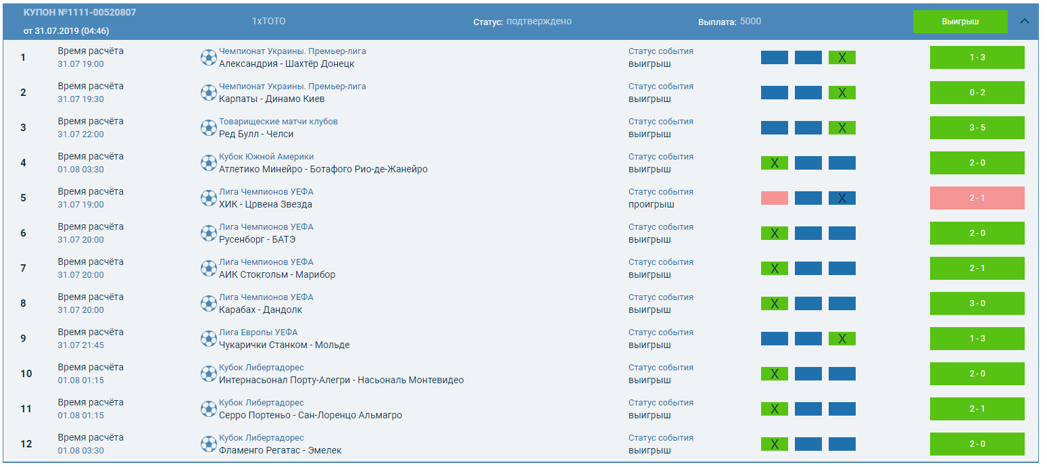
Task: Click the ball icon for Русенборг - БАТЭ
Action: [209, 233]
